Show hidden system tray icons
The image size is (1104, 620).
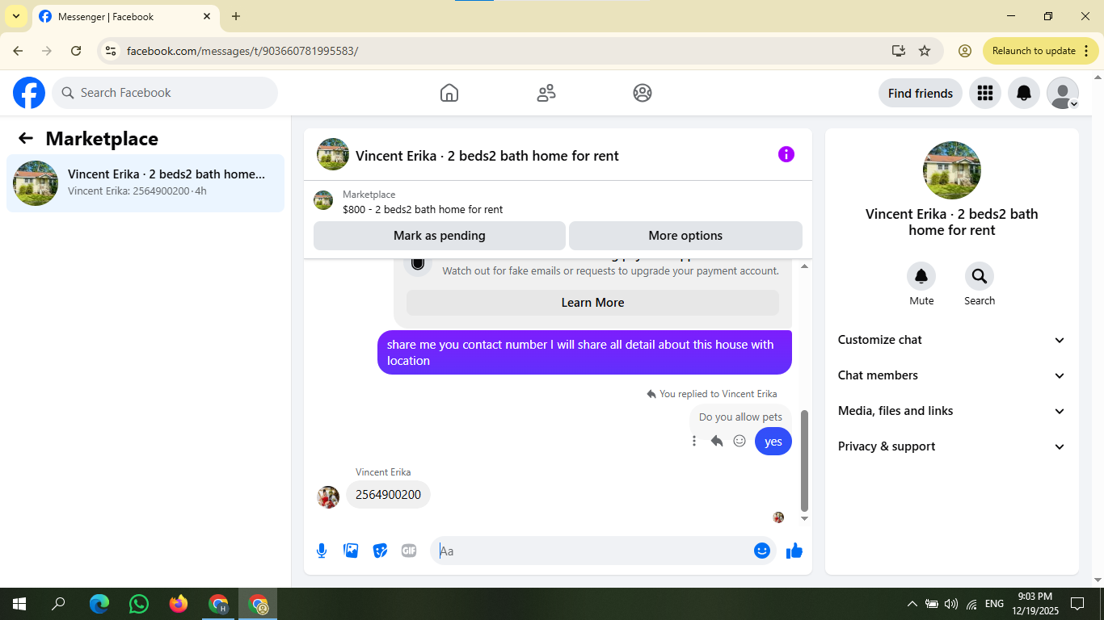coord(912,604)
